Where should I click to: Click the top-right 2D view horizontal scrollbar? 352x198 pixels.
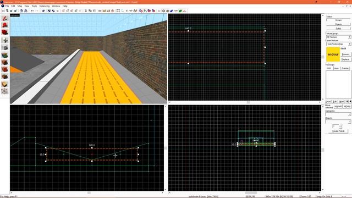pyautogui.click(x=245, y=102)
